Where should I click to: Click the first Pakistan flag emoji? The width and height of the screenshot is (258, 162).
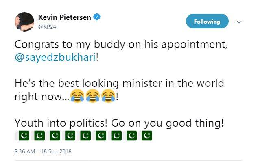pos(24,136)
